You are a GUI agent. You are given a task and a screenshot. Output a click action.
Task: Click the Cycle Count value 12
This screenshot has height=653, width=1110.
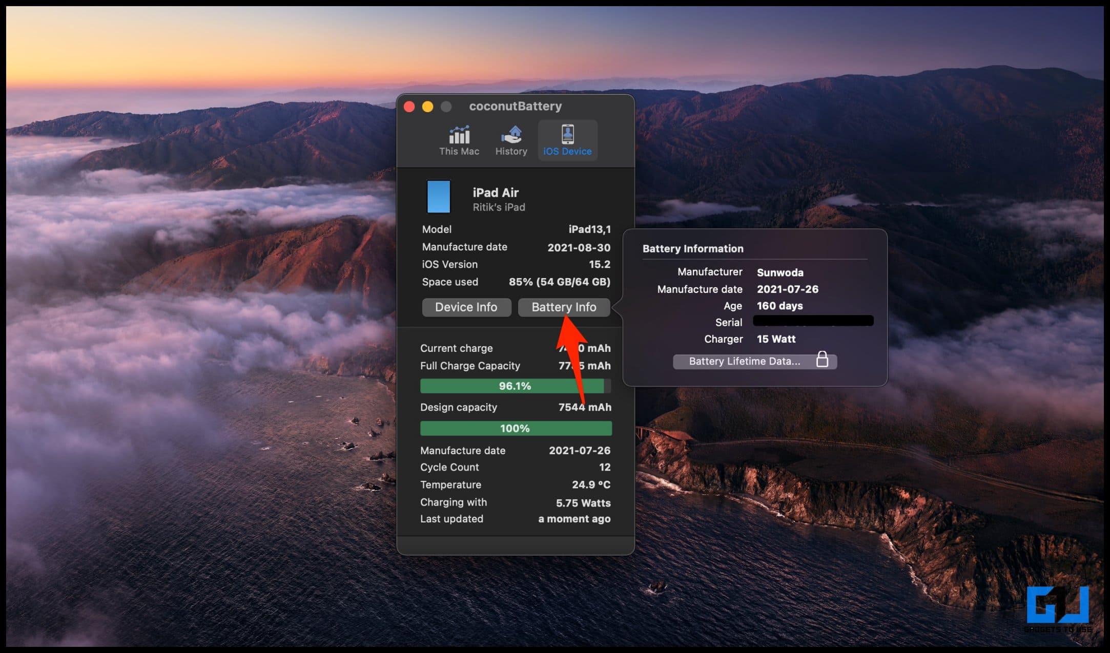[x=605, y=467]
